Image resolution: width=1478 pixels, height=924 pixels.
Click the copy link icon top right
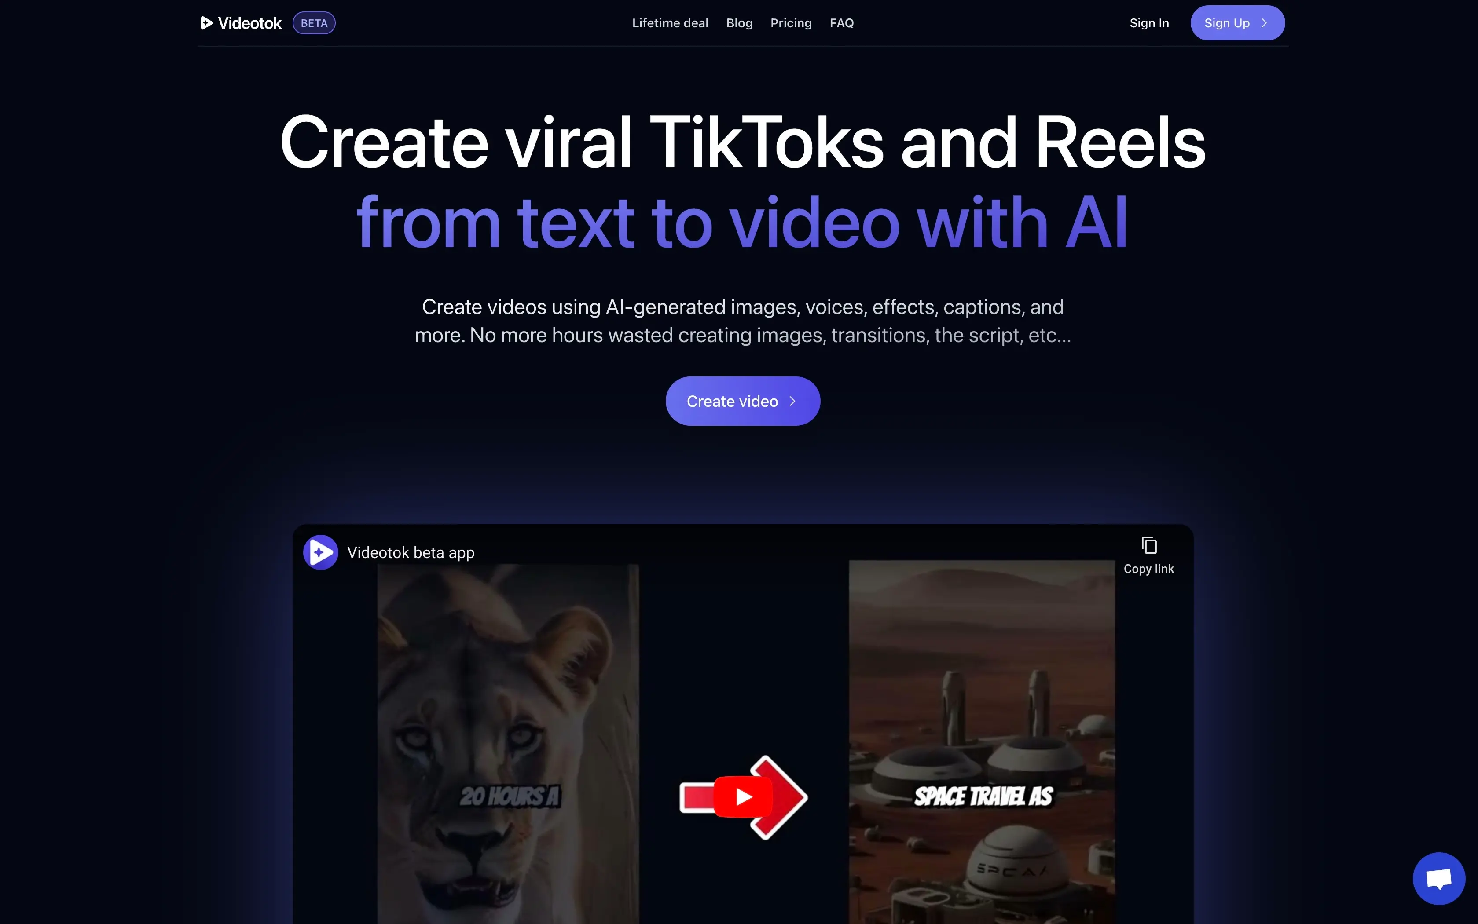(1148, 545)
